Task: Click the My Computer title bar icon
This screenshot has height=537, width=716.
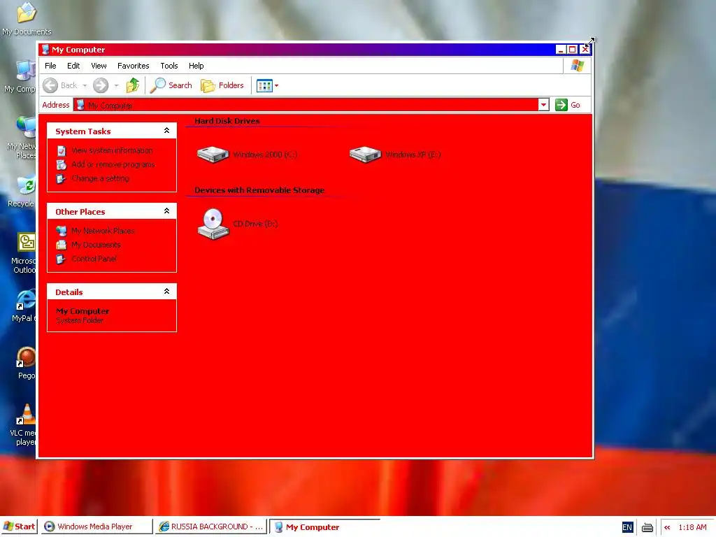Action: pos(45,50)
